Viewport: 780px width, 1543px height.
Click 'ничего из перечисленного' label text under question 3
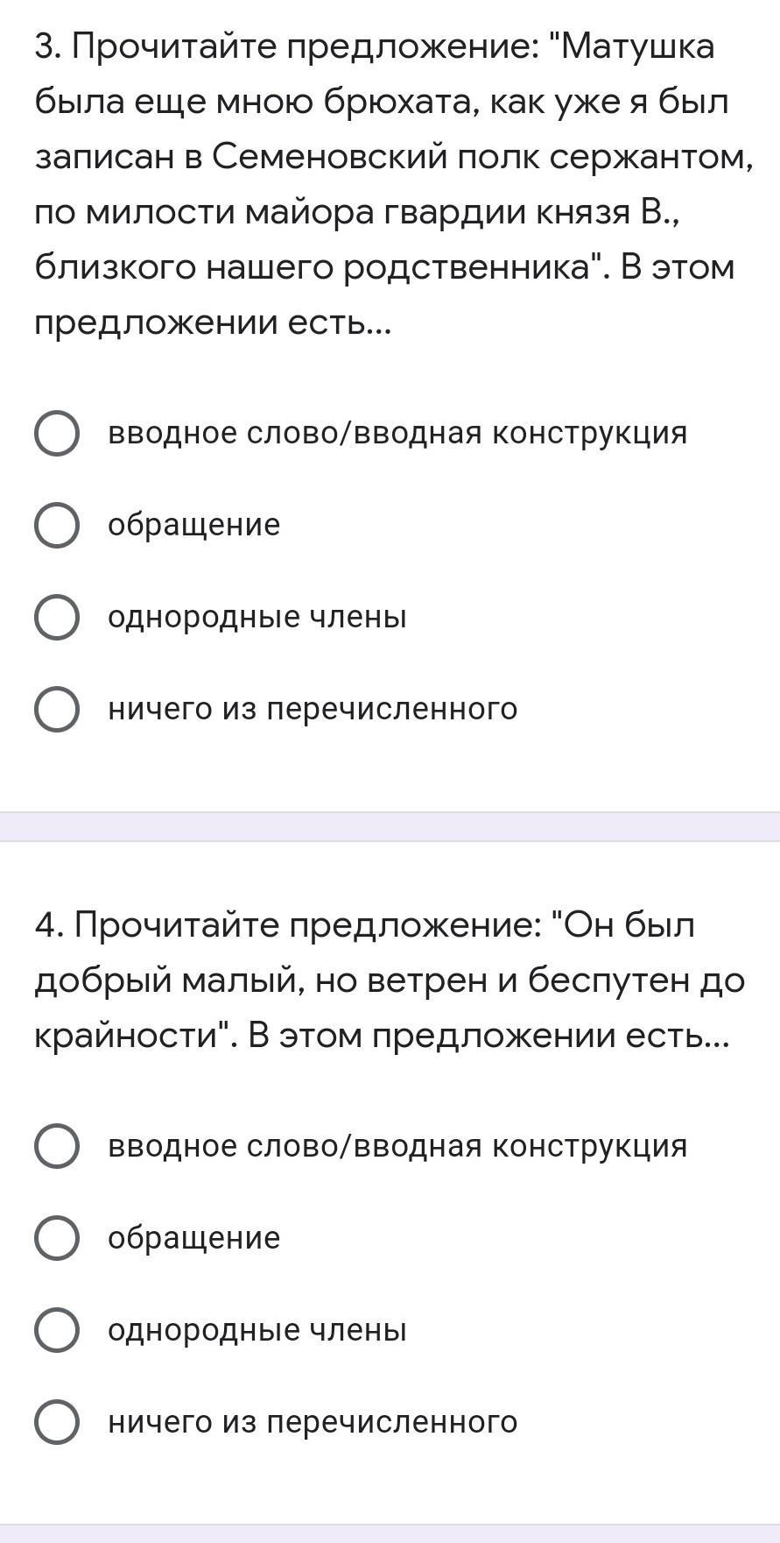click(x=313, y=708)
